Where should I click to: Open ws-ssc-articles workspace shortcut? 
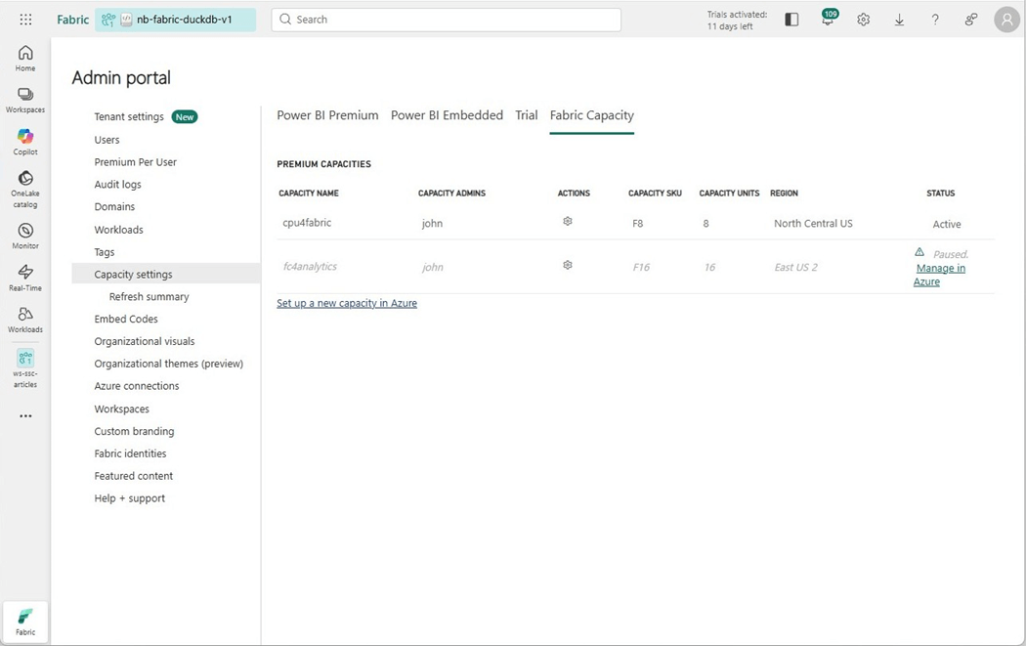(25, 368)
